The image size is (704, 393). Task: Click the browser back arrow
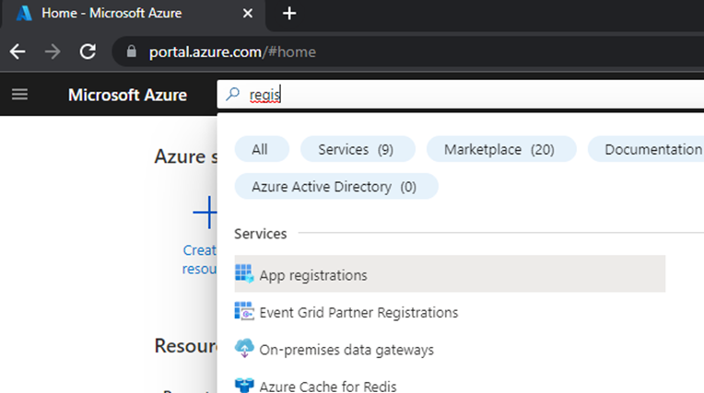coord(18,52)
